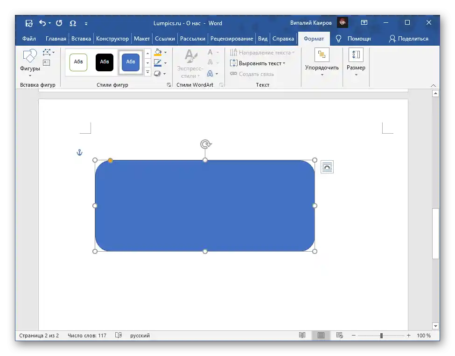Screen dimensions: 455x356
Task: Click the Shape Outline pen icon
Action: (158, 63)
